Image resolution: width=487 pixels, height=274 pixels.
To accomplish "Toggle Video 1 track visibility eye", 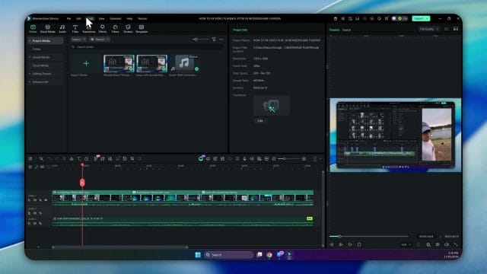I will click(46, 200).
